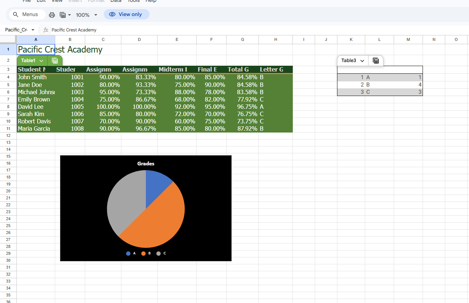469x303 pixels.
Task: Open the View menu
Action: [x=57, y=1]
